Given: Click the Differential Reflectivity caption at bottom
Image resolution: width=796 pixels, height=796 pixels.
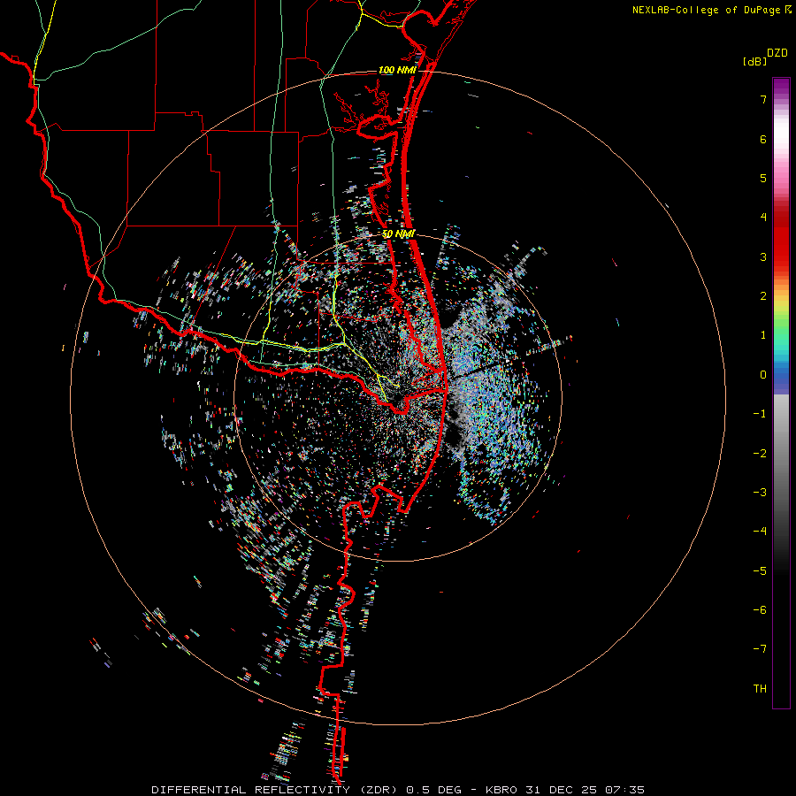Looking at the screenshot, I should coord(397,790).
